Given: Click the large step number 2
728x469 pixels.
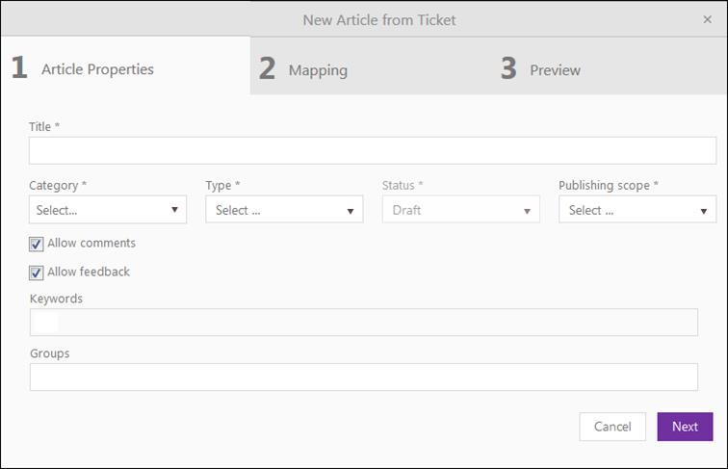Looking at the screenshot, I should (267, 68).
